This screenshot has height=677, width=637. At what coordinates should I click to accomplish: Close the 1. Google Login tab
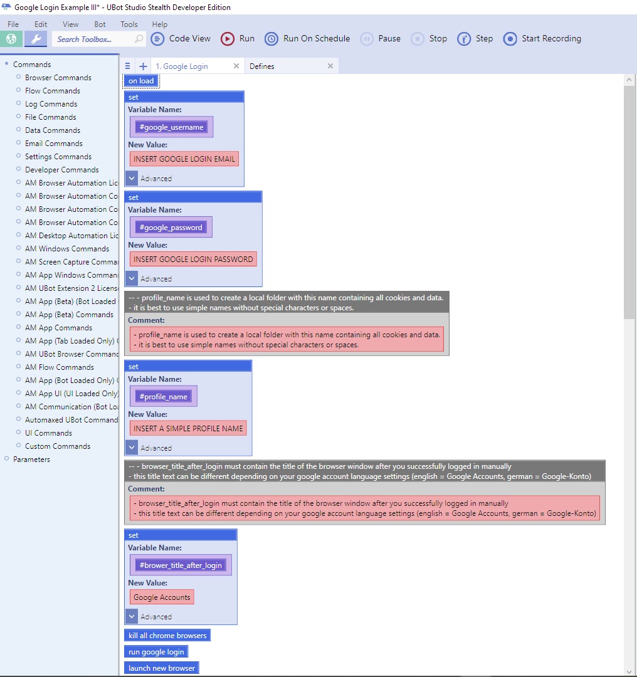coord(236,66)
